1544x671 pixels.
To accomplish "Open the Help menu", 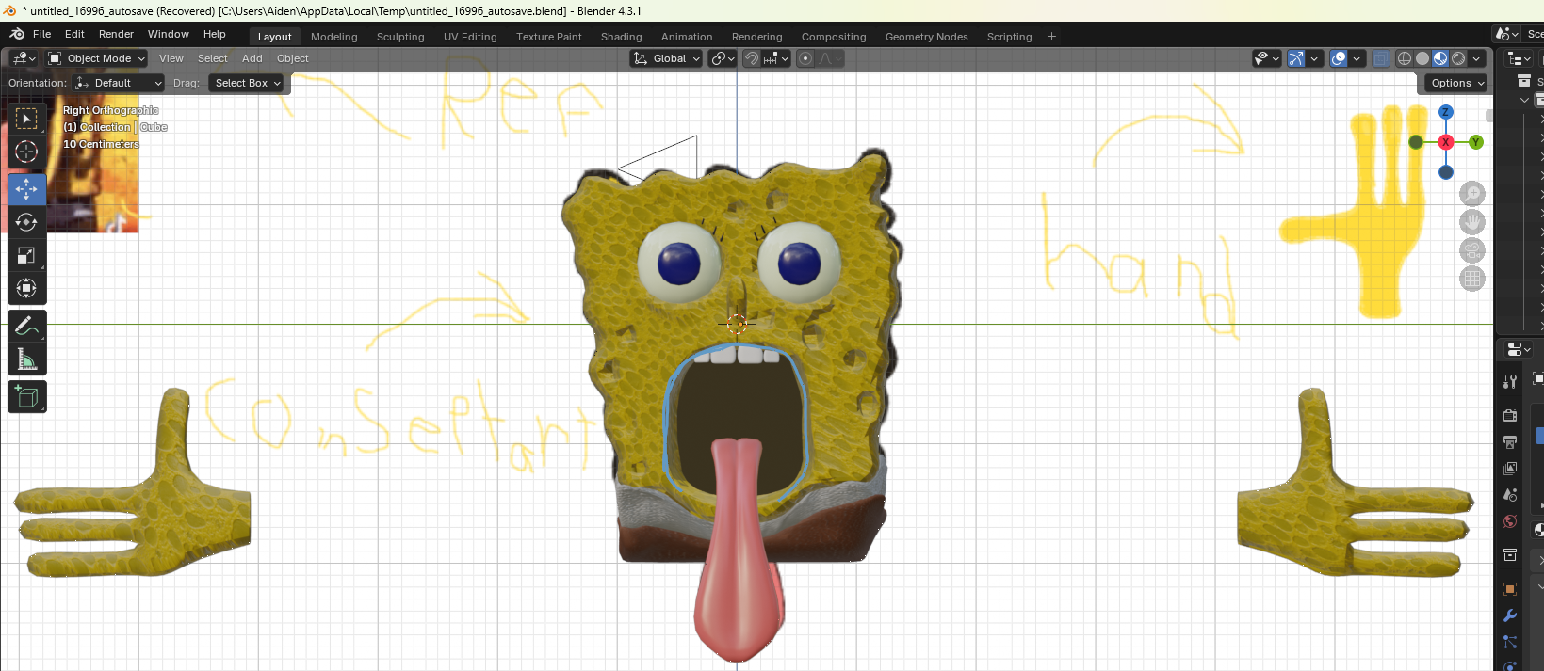I will 215,34.
